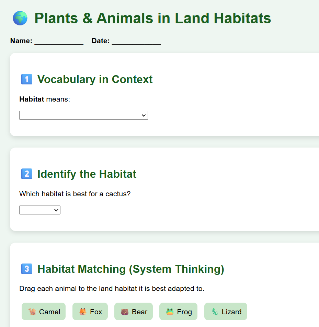Click the fox emoji icon
319x327 pixels.
coord(83,312)
